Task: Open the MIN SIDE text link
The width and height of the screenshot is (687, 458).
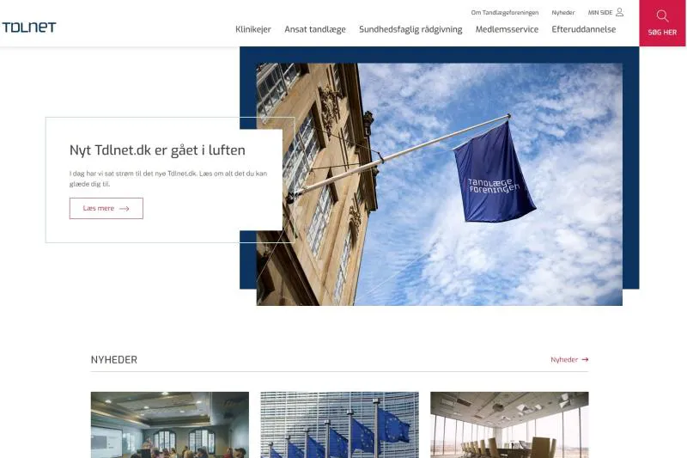Action: click(599, 13)
